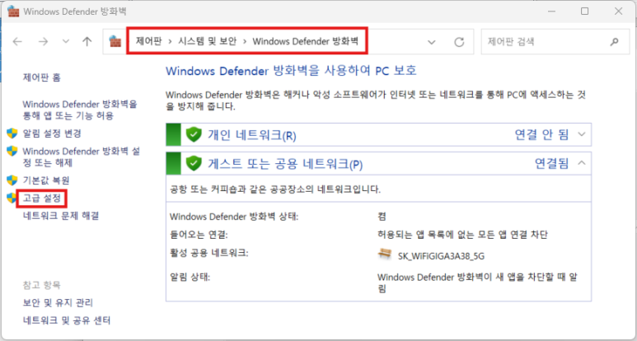The height and width of the screenshot is (341, 637).
Task: Click Windows Defender 방화벽 breadcrumb segment
Action: click(306, 41)
